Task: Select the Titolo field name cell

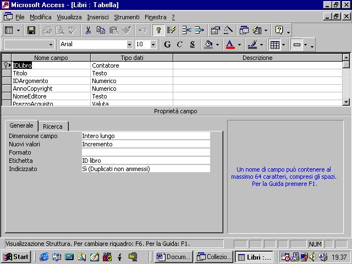Action: 51,73
